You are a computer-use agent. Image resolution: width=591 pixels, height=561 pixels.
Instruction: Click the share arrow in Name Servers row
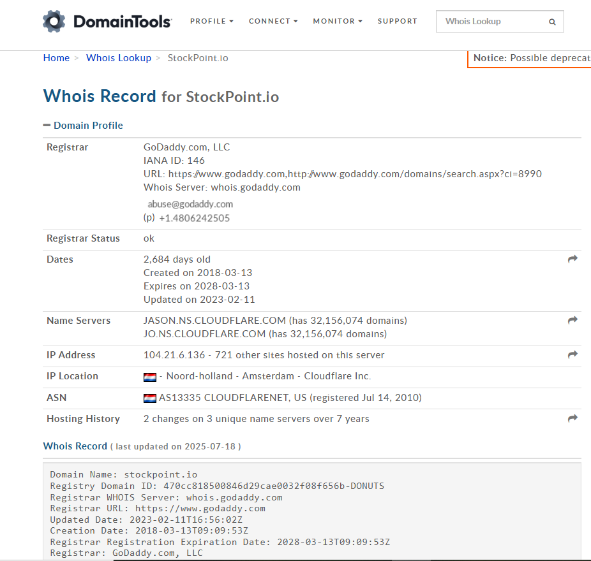click(572, 320)
